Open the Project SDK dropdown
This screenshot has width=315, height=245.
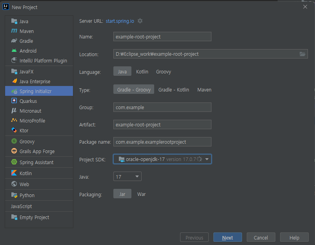point(207,159)
